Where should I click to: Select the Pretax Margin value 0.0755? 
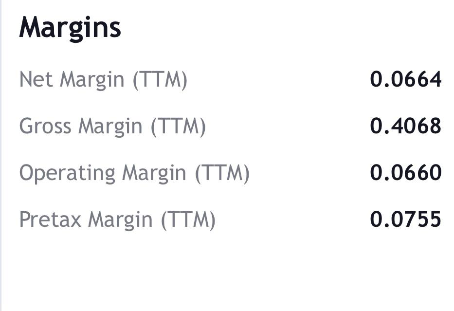click(405, 220)
